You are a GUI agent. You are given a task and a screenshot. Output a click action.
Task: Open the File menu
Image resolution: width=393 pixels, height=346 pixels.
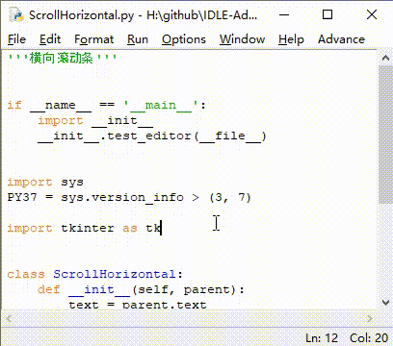tap(16, 39)
